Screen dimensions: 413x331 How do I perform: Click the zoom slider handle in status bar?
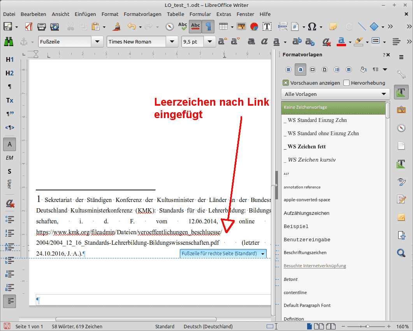pos(367,326)
